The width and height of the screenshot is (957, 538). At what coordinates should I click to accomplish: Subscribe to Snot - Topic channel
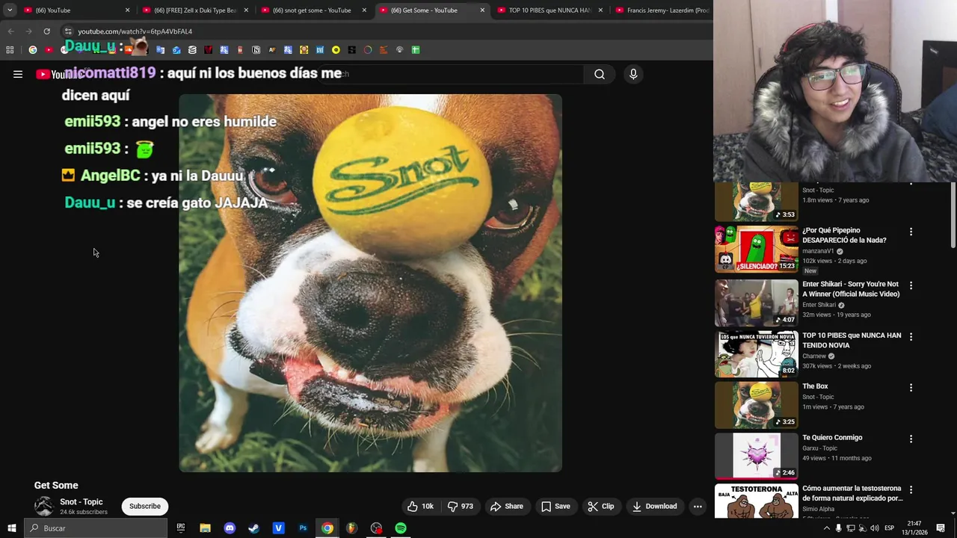[x=144, y=506]
